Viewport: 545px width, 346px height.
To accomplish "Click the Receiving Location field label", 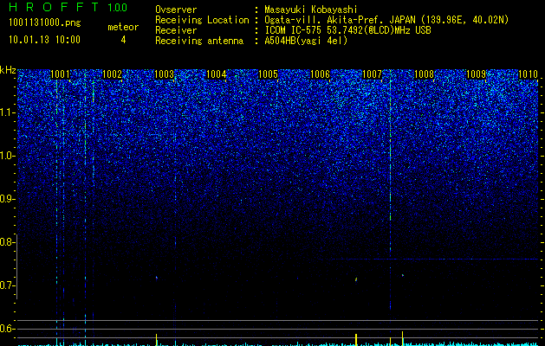I will coord(202,20).
